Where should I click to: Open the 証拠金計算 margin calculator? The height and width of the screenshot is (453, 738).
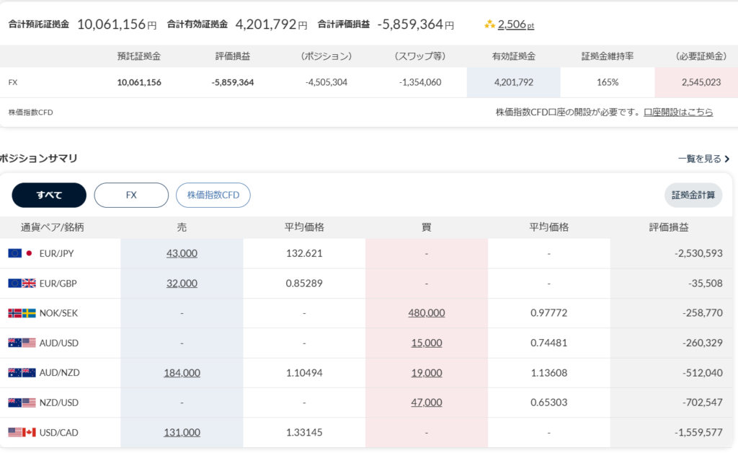click(x=693, y=195)
